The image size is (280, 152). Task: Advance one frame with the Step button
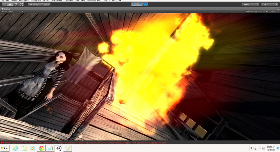(145, 4)
